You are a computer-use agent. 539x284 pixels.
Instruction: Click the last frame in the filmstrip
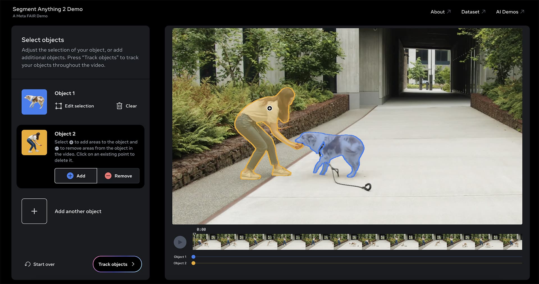click(512, 242)
